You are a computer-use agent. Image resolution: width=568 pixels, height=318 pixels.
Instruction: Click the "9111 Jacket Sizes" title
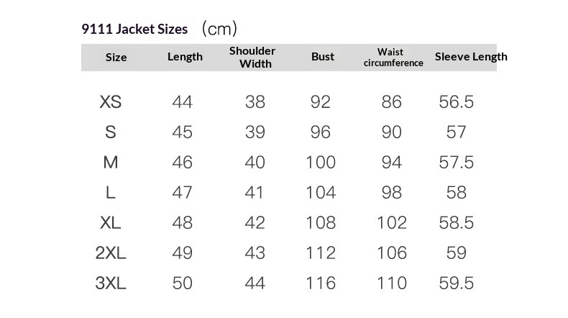pyautogui.click(x=134, y=29)
